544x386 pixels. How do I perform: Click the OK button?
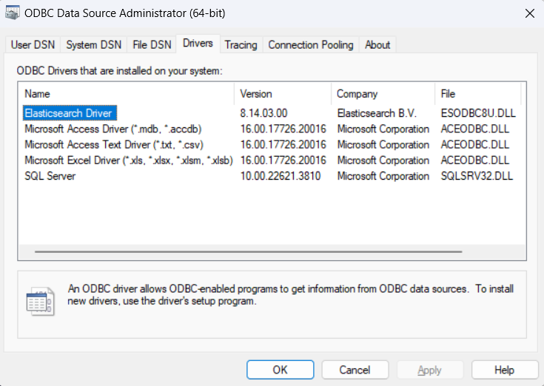tap(281, 370)
